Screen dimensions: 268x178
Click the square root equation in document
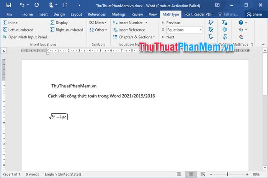(57, 117)
